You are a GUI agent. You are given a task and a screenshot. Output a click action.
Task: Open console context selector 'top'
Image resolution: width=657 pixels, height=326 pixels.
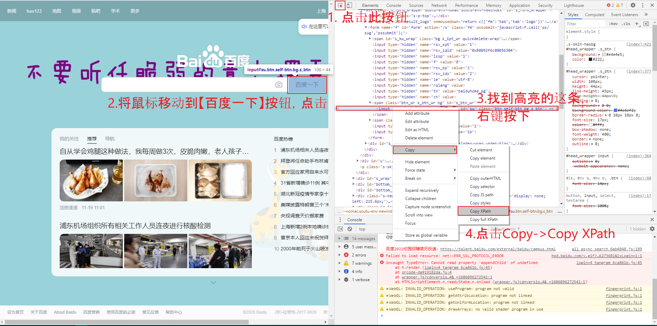coord(362,229)
